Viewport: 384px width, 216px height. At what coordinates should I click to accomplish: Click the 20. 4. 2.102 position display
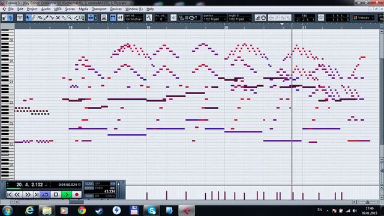29,185
